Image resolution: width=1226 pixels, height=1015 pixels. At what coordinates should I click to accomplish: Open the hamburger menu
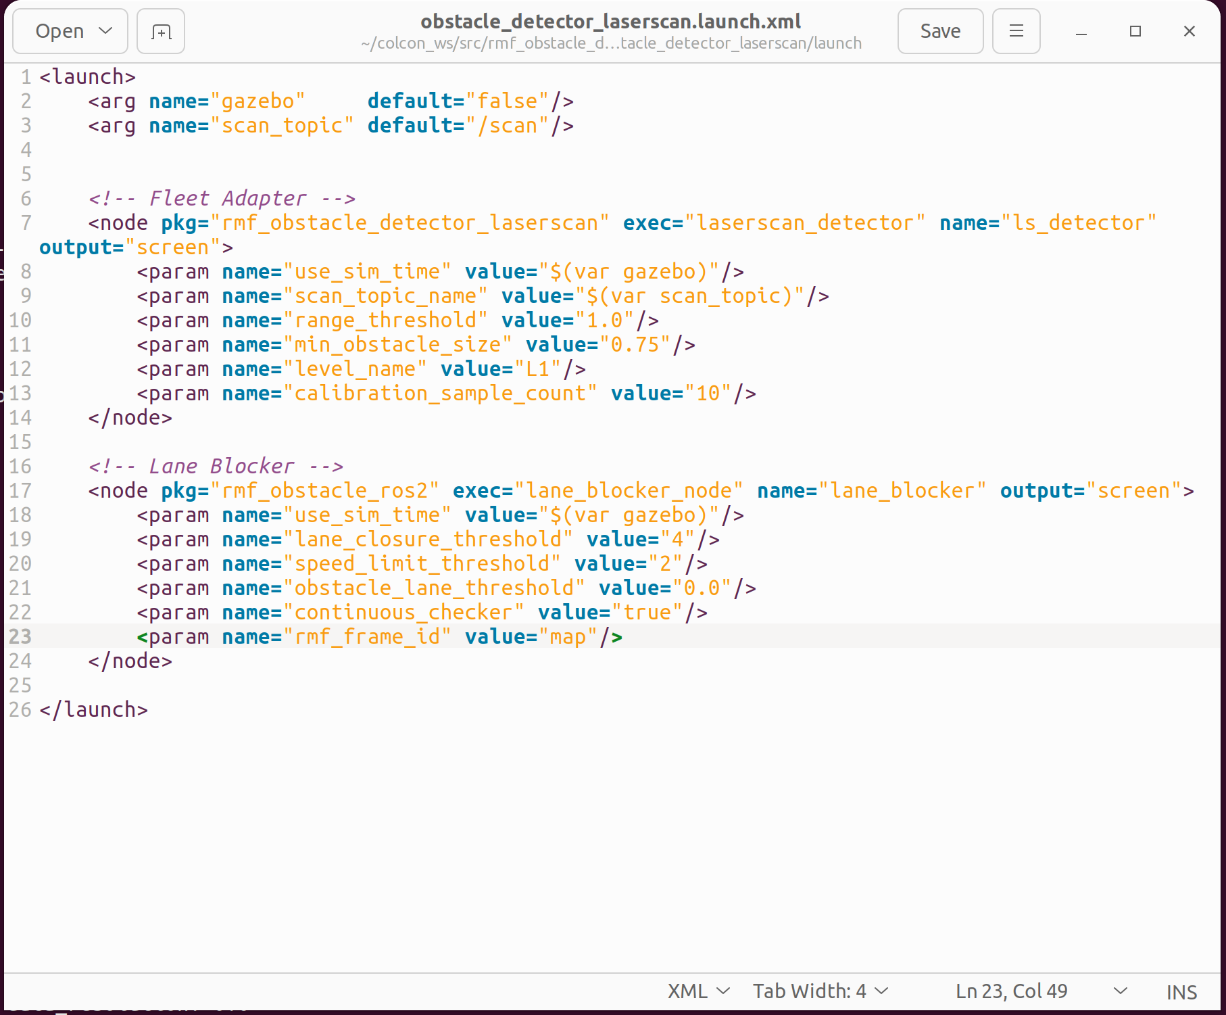pyautogui.click(x=1016, y=31)
